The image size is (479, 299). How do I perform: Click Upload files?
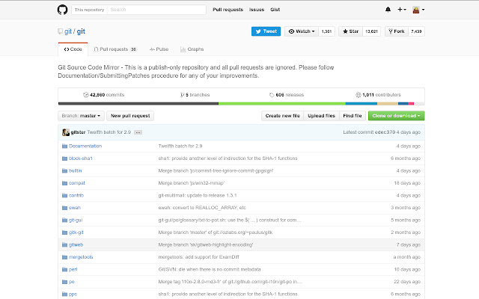(x=321, y=116)
